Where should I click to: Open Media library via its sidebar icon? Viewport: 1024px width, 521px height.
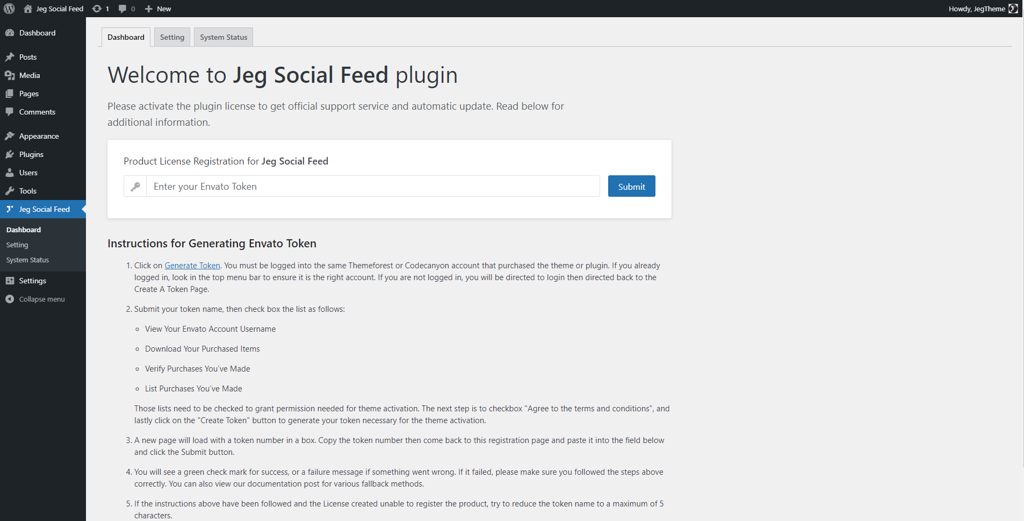point(10,75)
